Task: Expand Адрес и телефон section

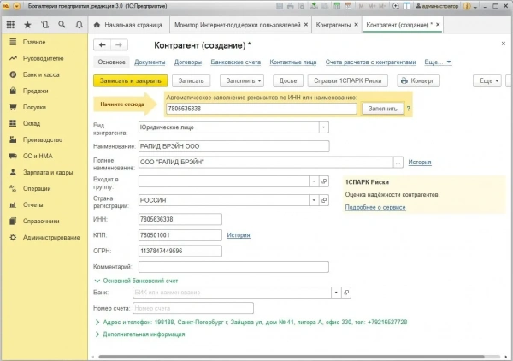Action: 97,323
